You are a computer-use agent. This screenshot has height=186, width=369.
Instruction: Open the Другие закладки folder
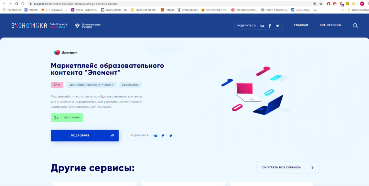point(358,10)
